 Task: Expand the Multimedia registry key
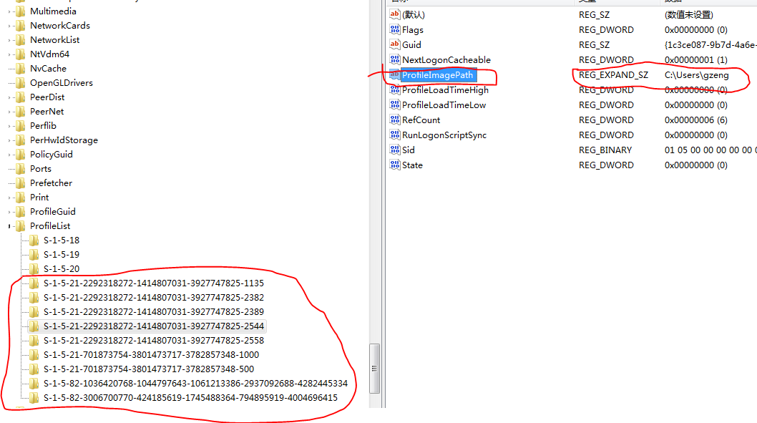(x=10, y=11)
